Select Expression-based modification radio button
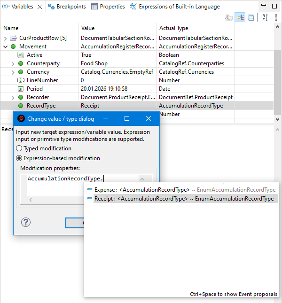 (19, 158)
